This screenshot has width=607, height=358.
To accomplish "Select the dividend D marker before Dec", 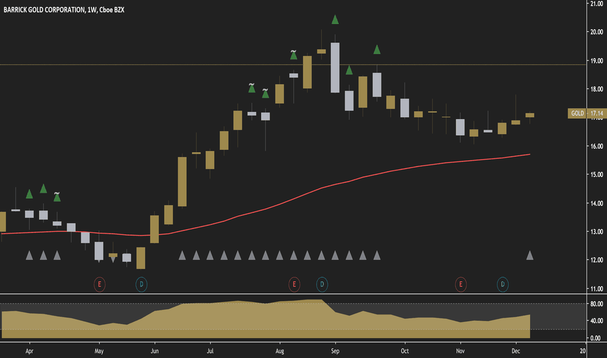I will (503, 284).
